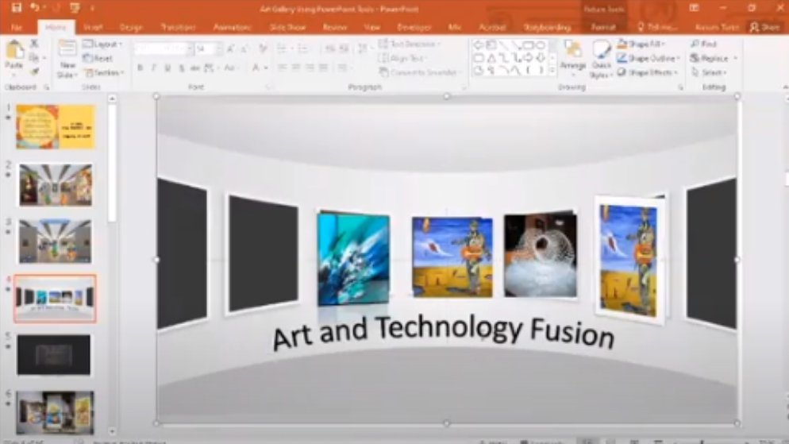Collapse the ribbon with the caret
Screen dimensions: 789x444
[x=785, y=87]
